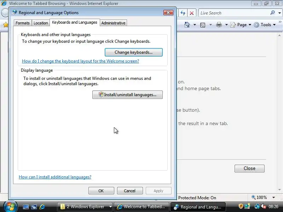The image size is (283, 212).
Task: Click Switch between windows quick launch icon
Action: pos(34,207)
